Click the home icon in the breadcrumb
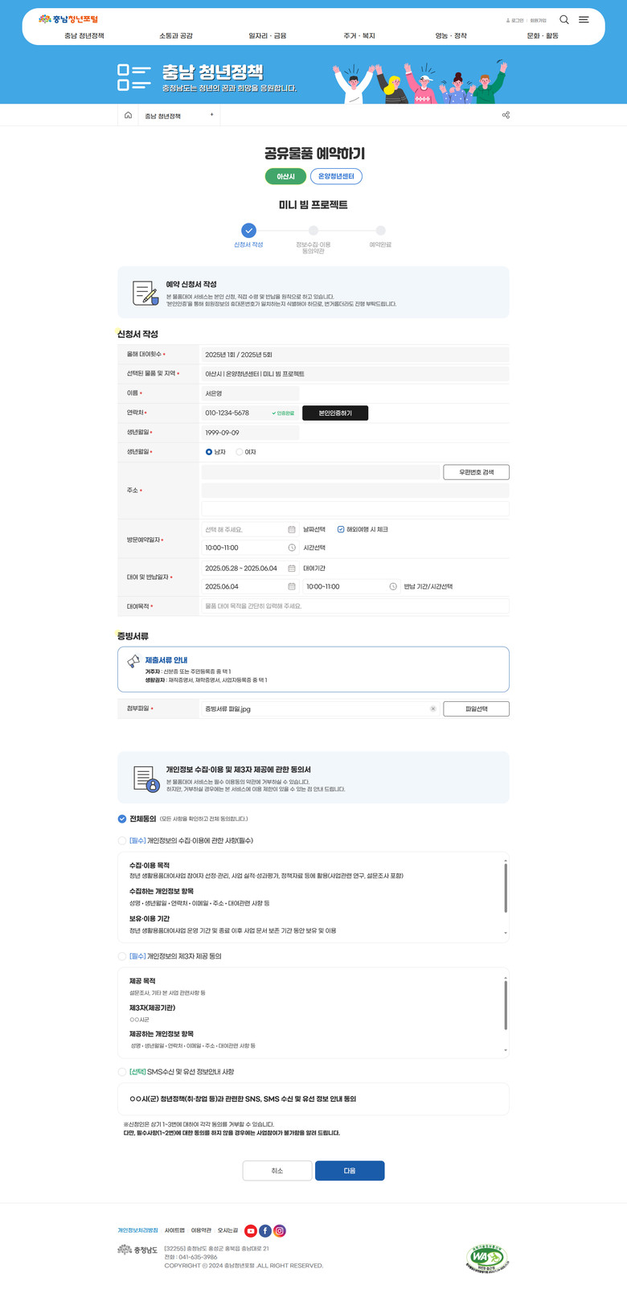 tap(128, 116)
